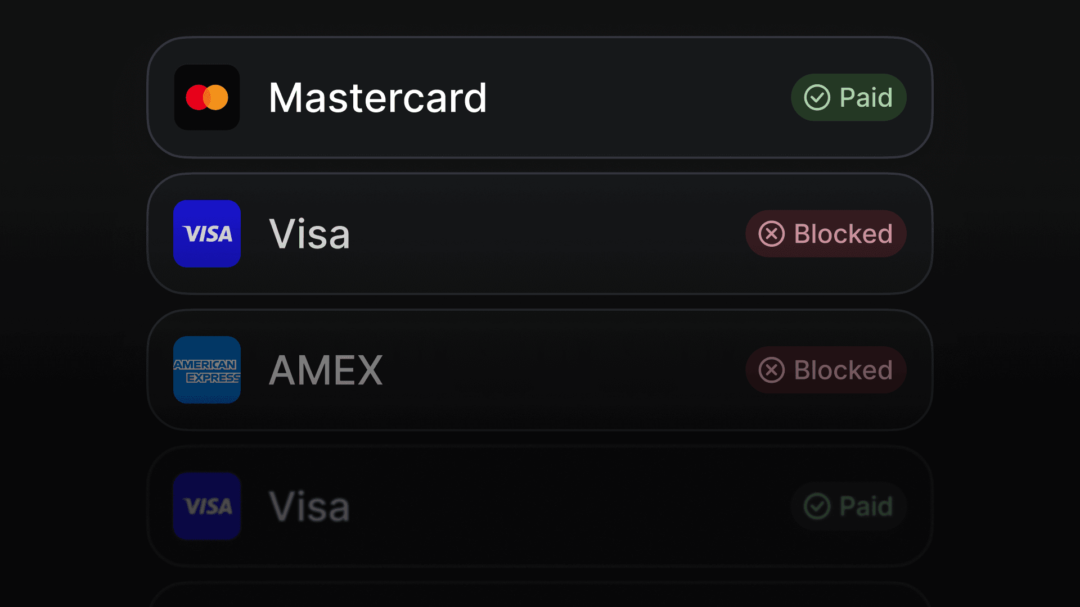Click the X circle icon in AMEX's Blocked badge
Viewport: 1080px width, 607px height.
(x=772, y=370)
